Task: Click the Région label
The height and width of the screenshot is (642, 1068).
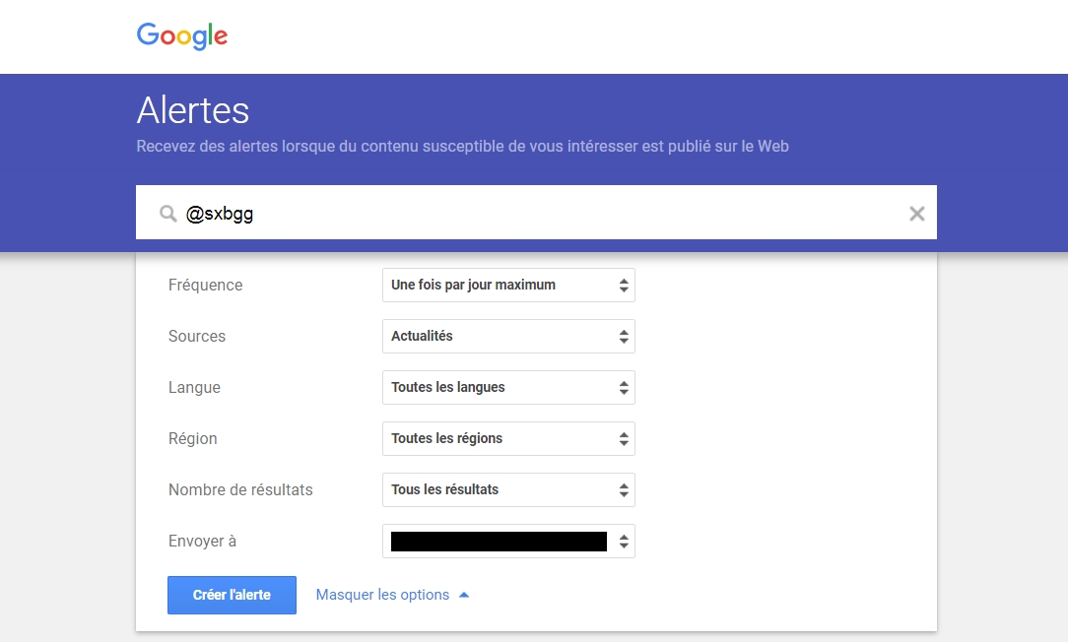Action: (x=193, y=438)
